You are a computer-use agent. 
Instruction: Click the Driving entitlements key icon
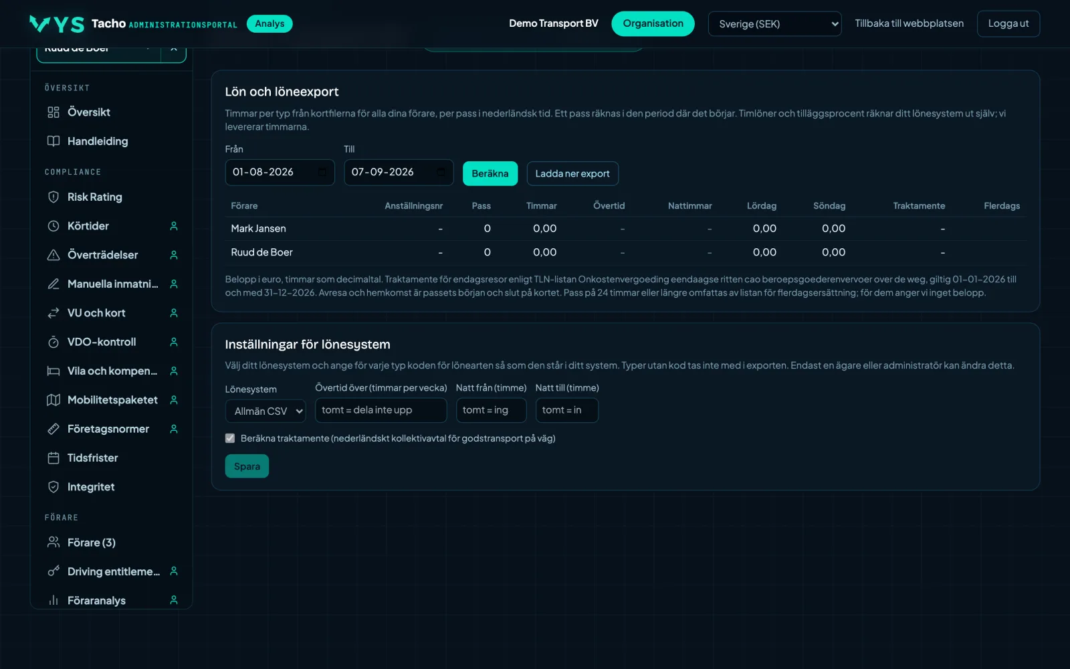[53, 571]
